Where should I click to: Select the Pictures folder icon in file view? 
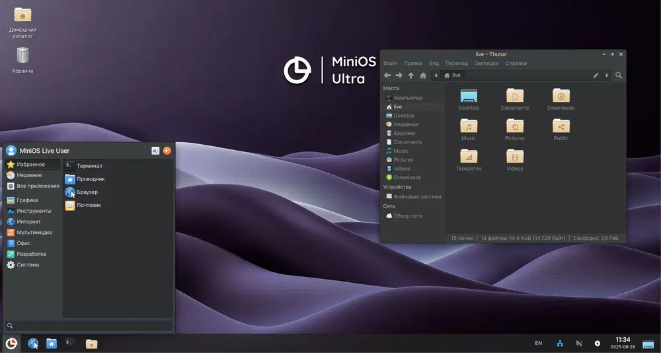[515, 126]
